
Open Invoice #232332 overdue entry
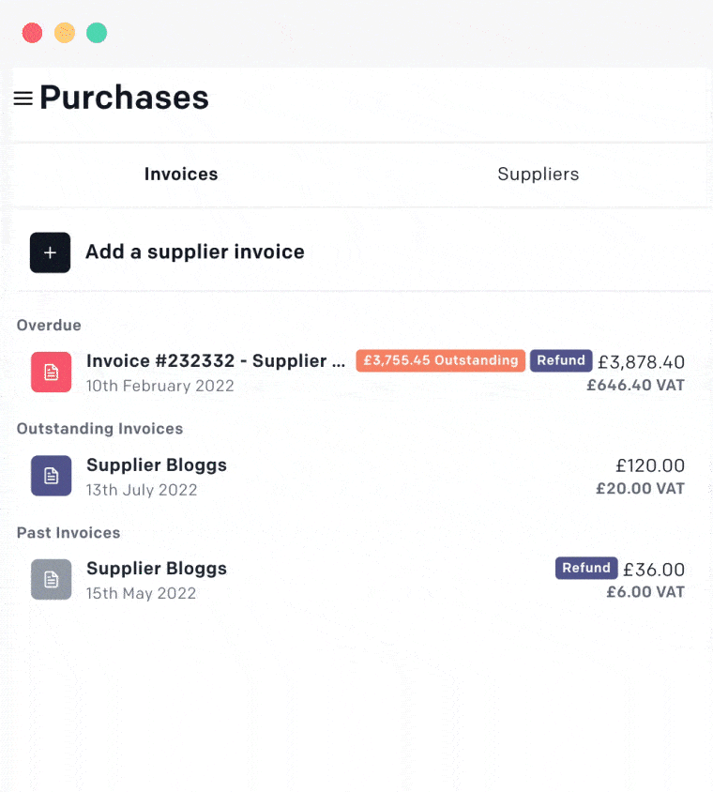tap(357, 373)
